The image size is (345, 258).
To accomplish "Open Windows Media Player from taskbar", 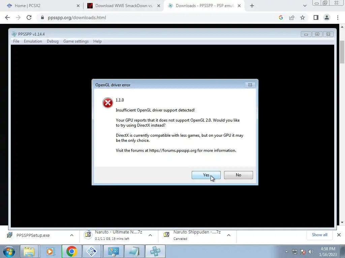I will [50, 251].
